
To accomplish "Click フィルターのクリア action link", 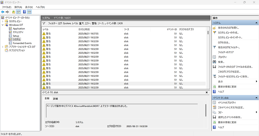I will tap(226, 52).
